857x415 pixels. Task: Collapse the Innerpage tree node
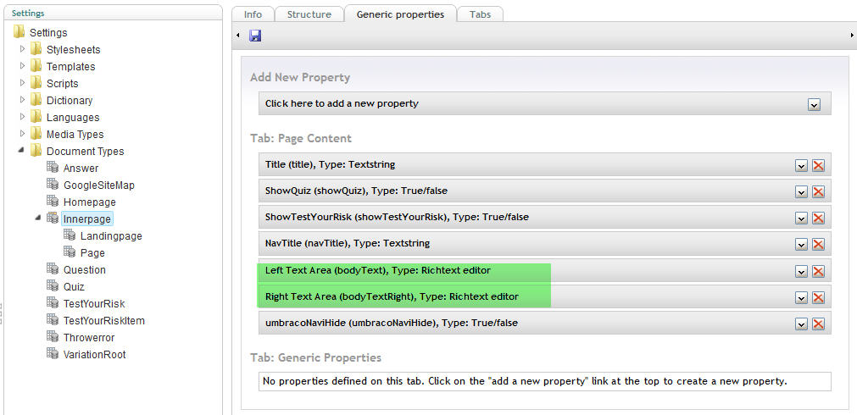[x=38, y=219]
